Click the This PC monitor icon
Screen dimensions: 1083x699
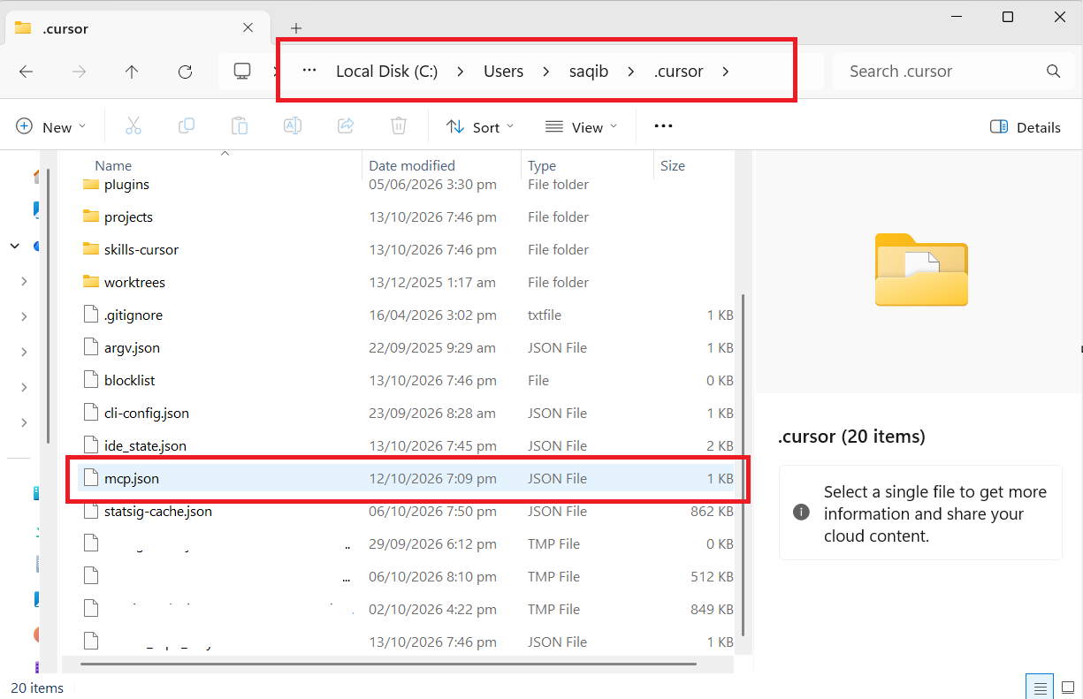coord(242,72)
